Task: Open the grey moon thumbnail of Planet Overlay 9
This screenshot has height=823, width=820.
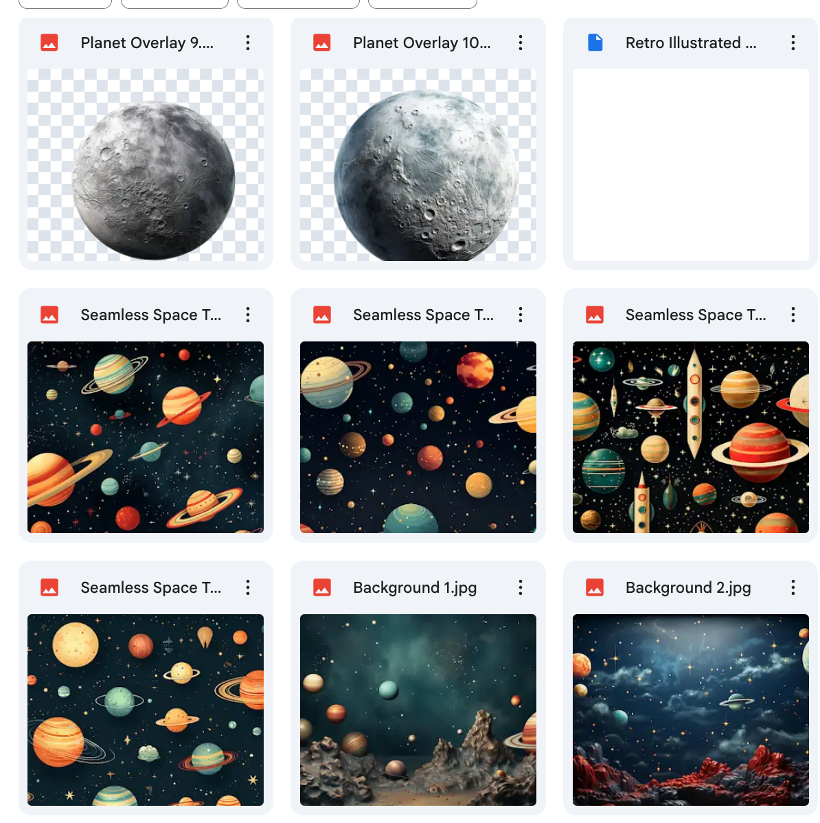Action: (146, 165)
